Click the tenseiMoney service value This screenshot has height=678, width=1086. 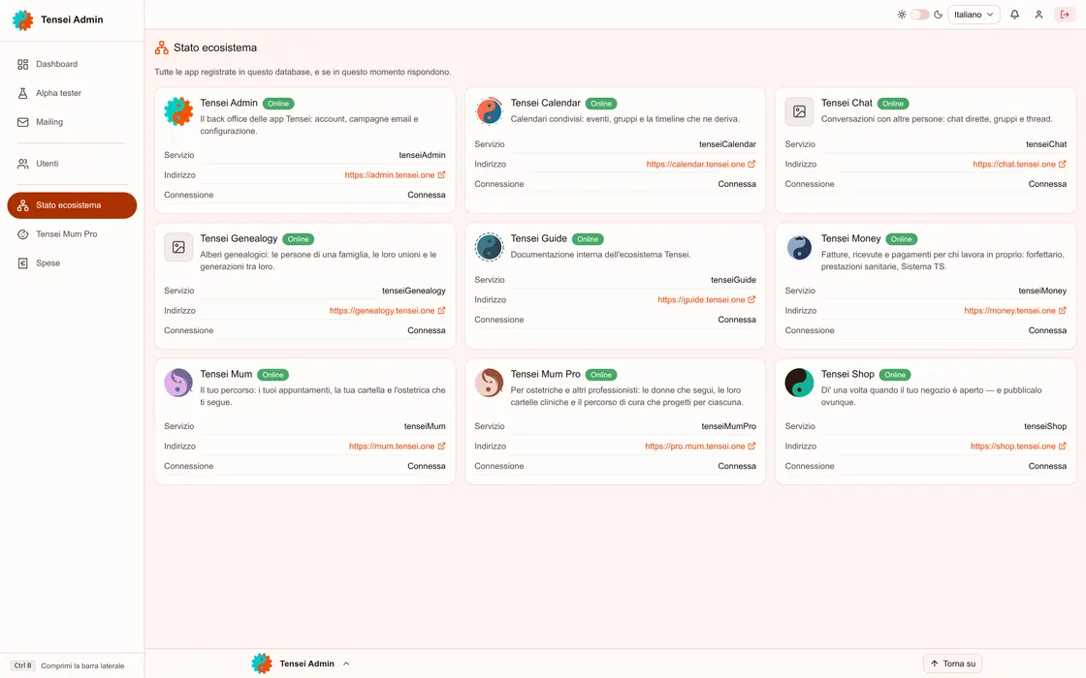pyautogui.click(x=1042, y=291)
